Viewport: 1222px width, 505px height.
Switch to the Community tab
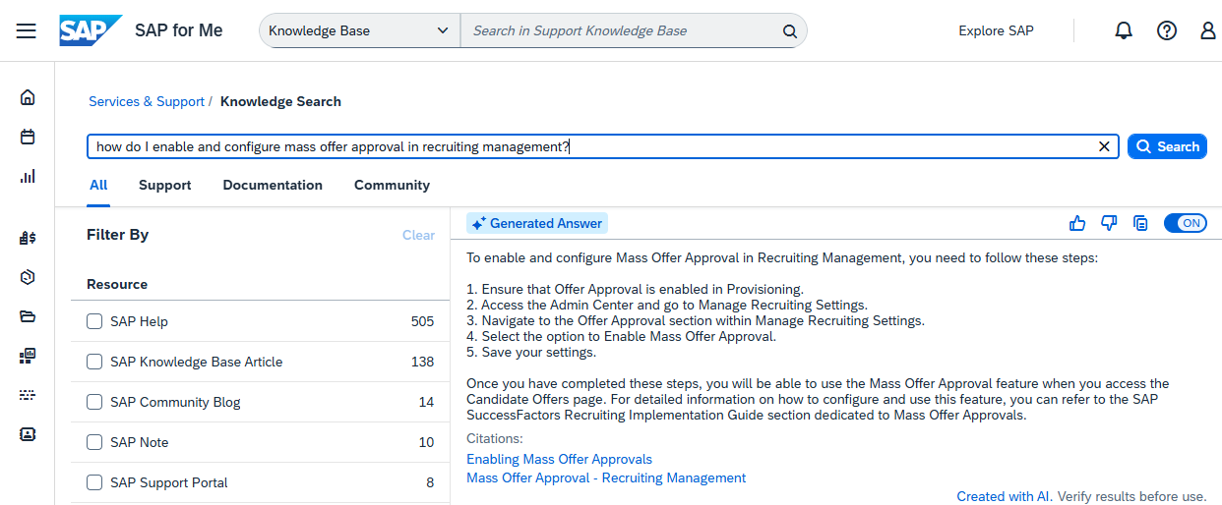click(x=392, y=185)
